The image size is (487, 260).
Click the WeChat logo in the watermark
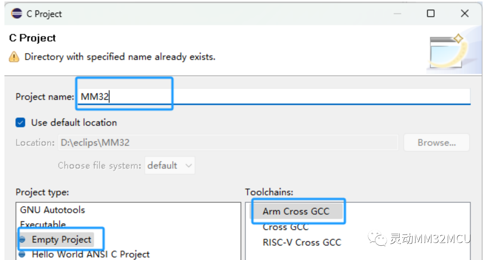377,239
